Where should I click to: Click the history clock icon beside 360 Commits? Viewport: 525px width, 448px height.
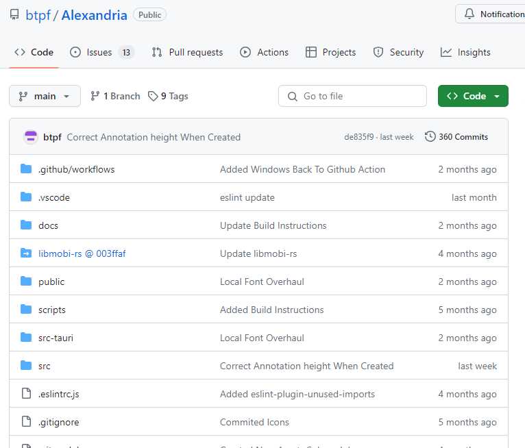430,137
